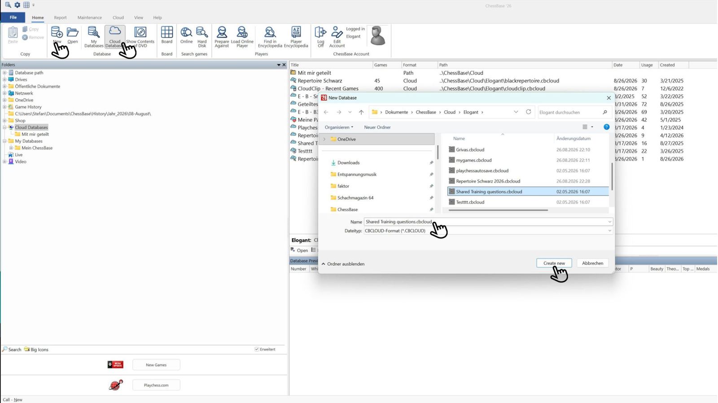The image size is (718, 403).
Task: Open the Player Encyclopedia icon
Action: (x=296, y=32)
